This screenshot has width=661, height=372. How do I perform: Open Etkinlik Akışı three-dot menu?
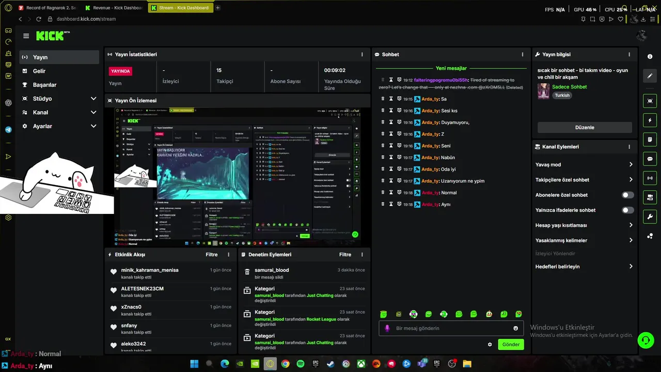pyautogui.click(x=229, y=254)
